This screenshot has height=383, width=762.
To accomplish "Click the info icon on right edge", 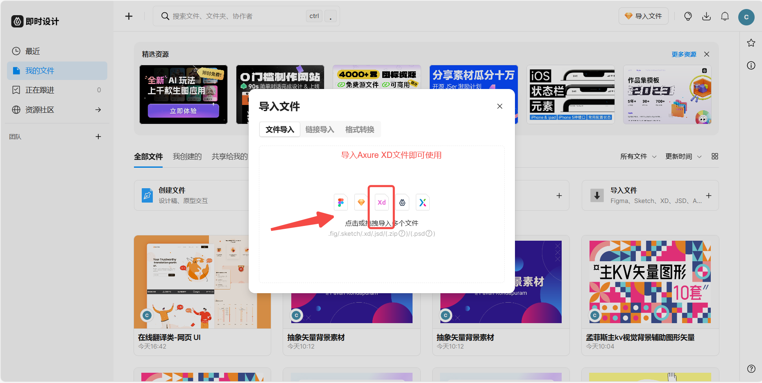I will (x=751, y=65).
